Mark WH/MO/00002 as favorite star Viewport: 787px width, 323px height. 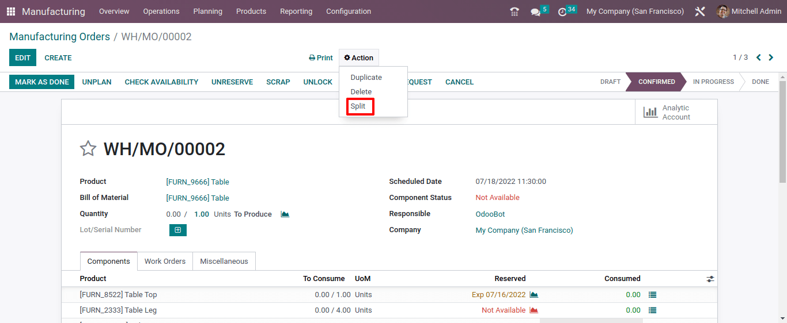[x=88, y=149]
